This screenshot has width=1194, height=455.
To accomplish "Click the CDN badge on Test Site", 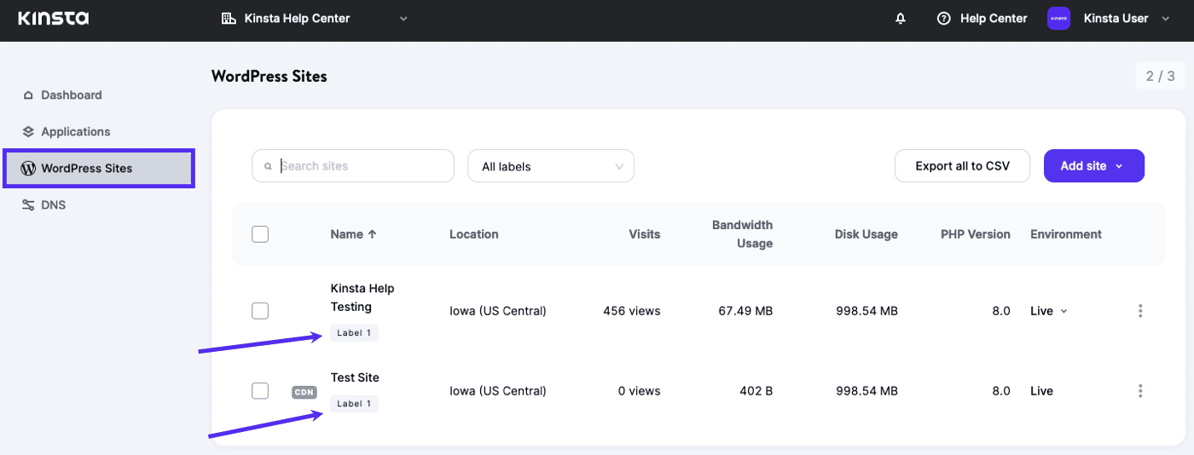I will (304, 392).
